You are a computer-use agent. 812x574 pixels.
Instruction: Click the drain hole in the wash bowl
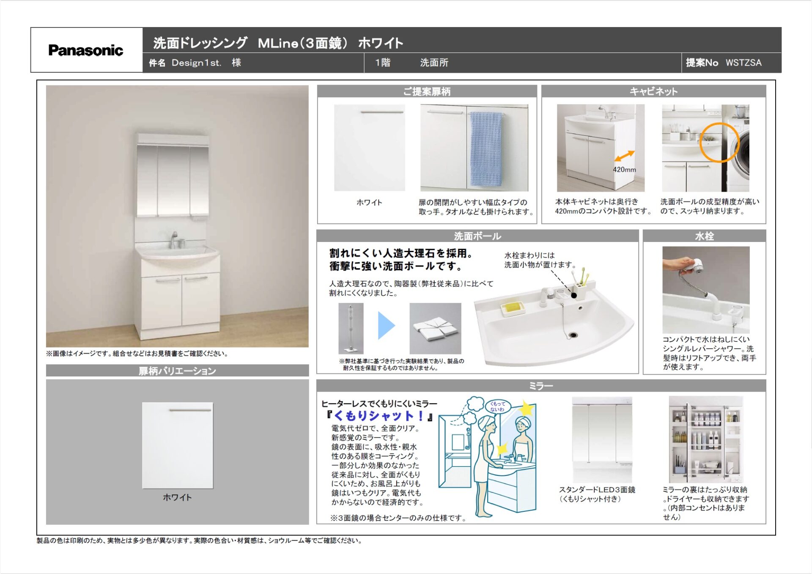(573, 335)
